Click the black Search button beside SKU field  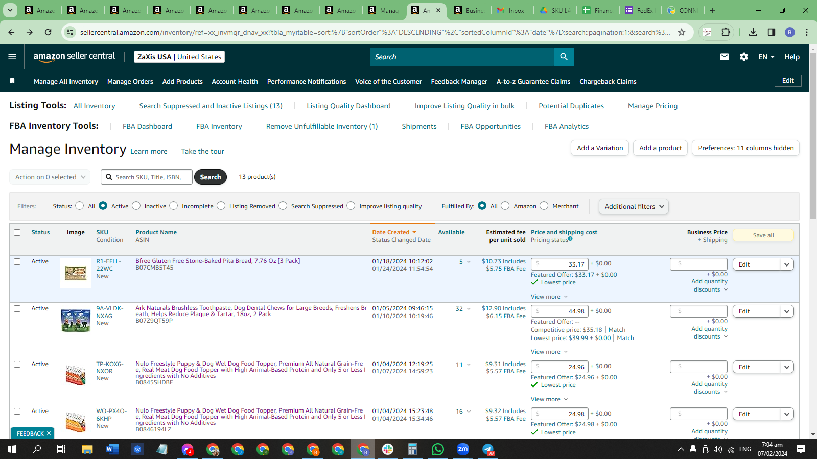tap(211, 177)
